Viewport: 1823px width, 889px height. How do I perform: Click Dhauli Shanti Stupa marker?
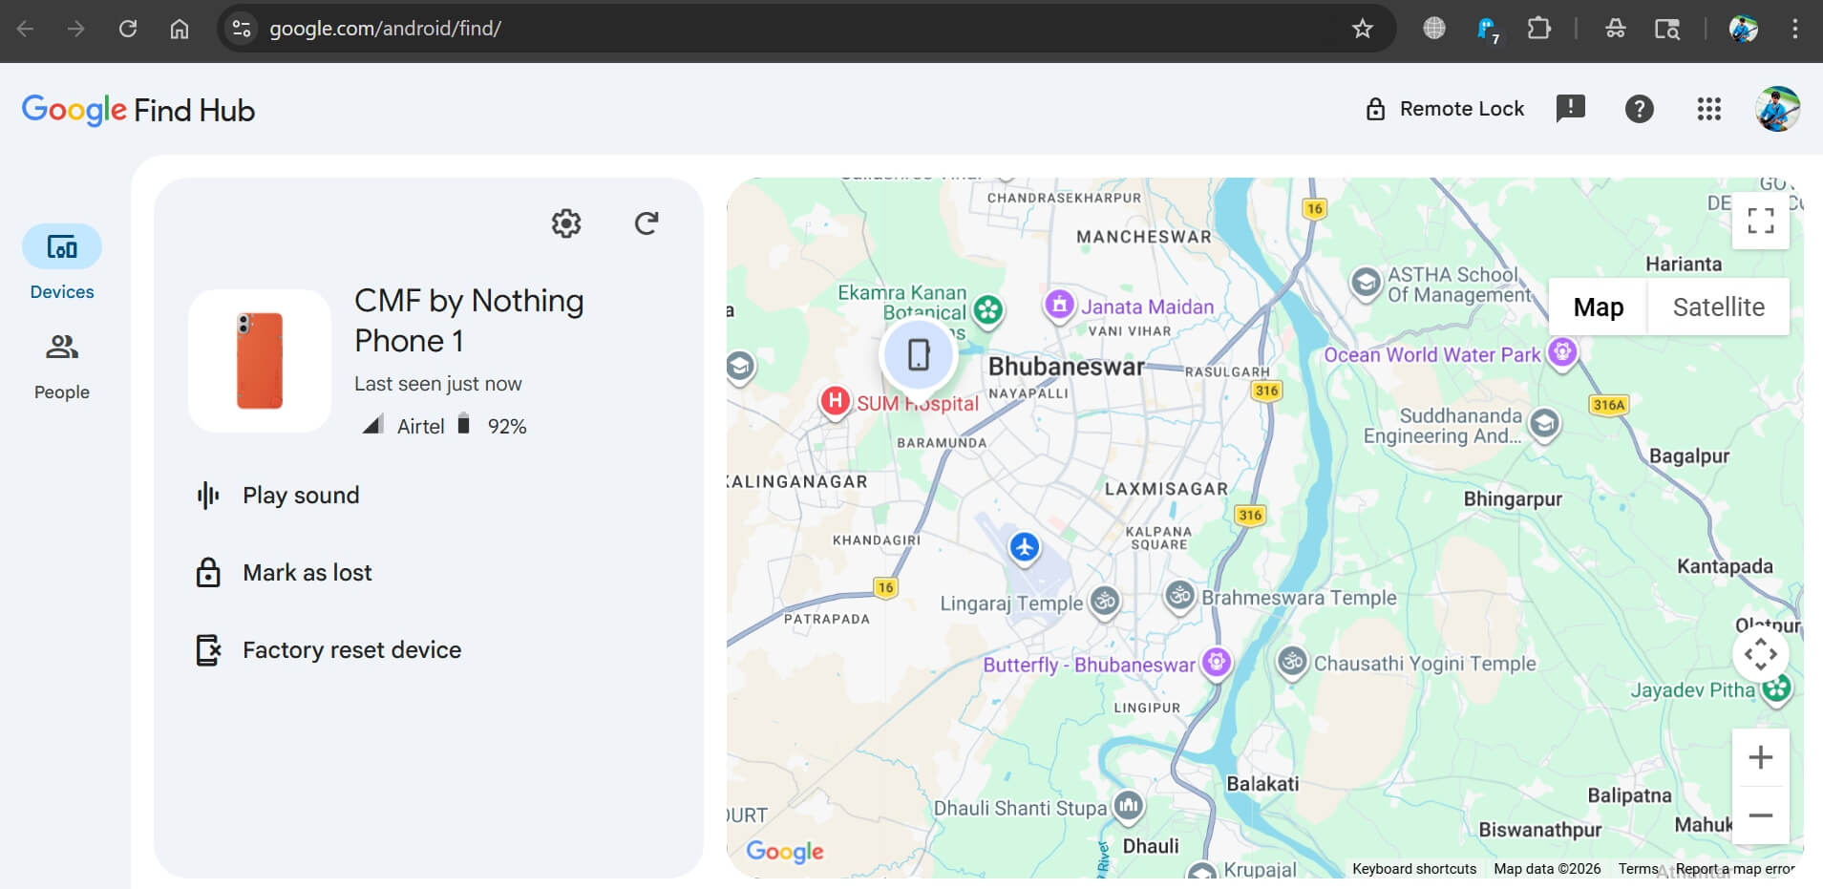pyautogui.click(x=1128, y=806)
